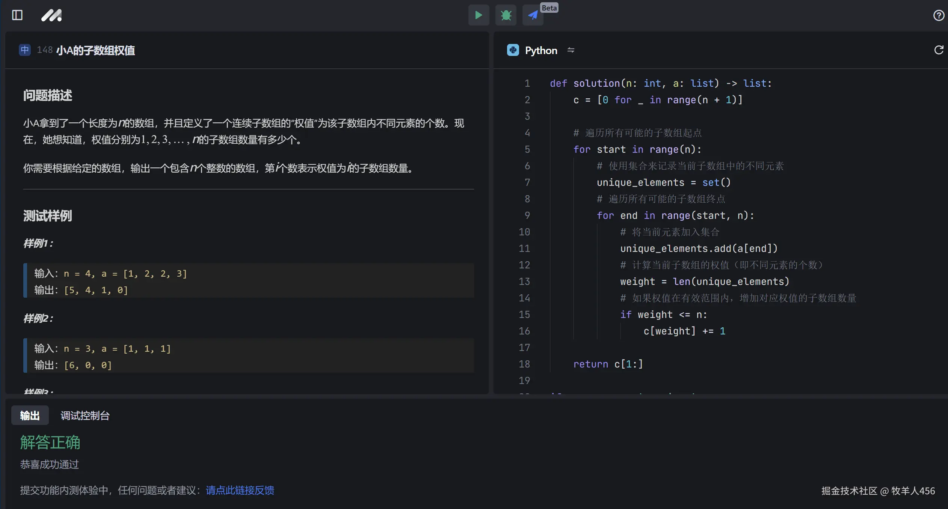Image resolution: width=948 pixels, height=509 pixels.
Task: Switch to the 调试控制台 tab
Action: coord(85,416)
